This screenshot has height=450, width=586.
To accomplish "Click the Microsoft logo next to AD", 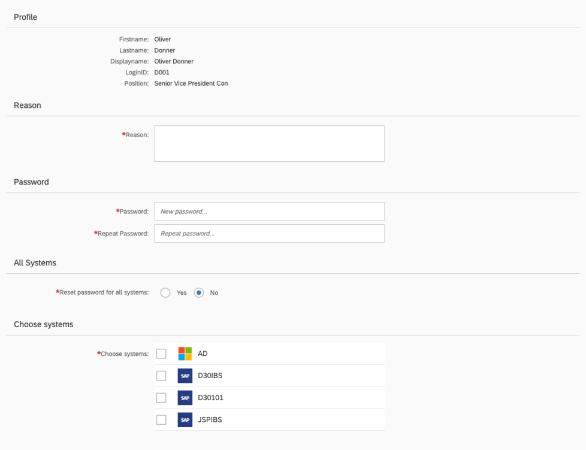I will pos(185,354).
